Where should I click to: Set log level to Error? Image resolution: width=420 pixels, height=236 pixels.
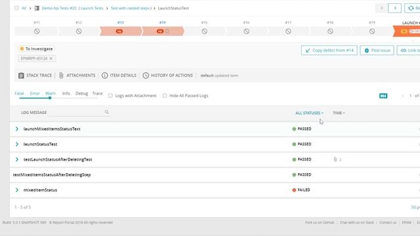(35, 93)
